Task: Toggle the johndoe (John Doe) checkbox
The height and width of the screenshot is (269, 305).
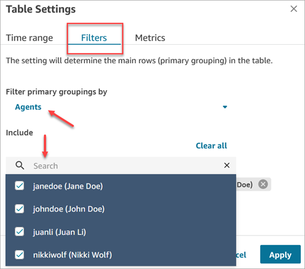Action: pos(19,209)
